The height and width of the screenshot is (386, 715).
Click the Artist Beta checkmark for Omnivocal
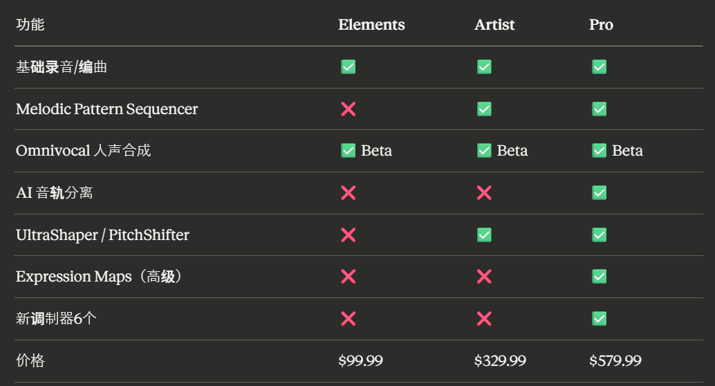[x=484, y=151]
